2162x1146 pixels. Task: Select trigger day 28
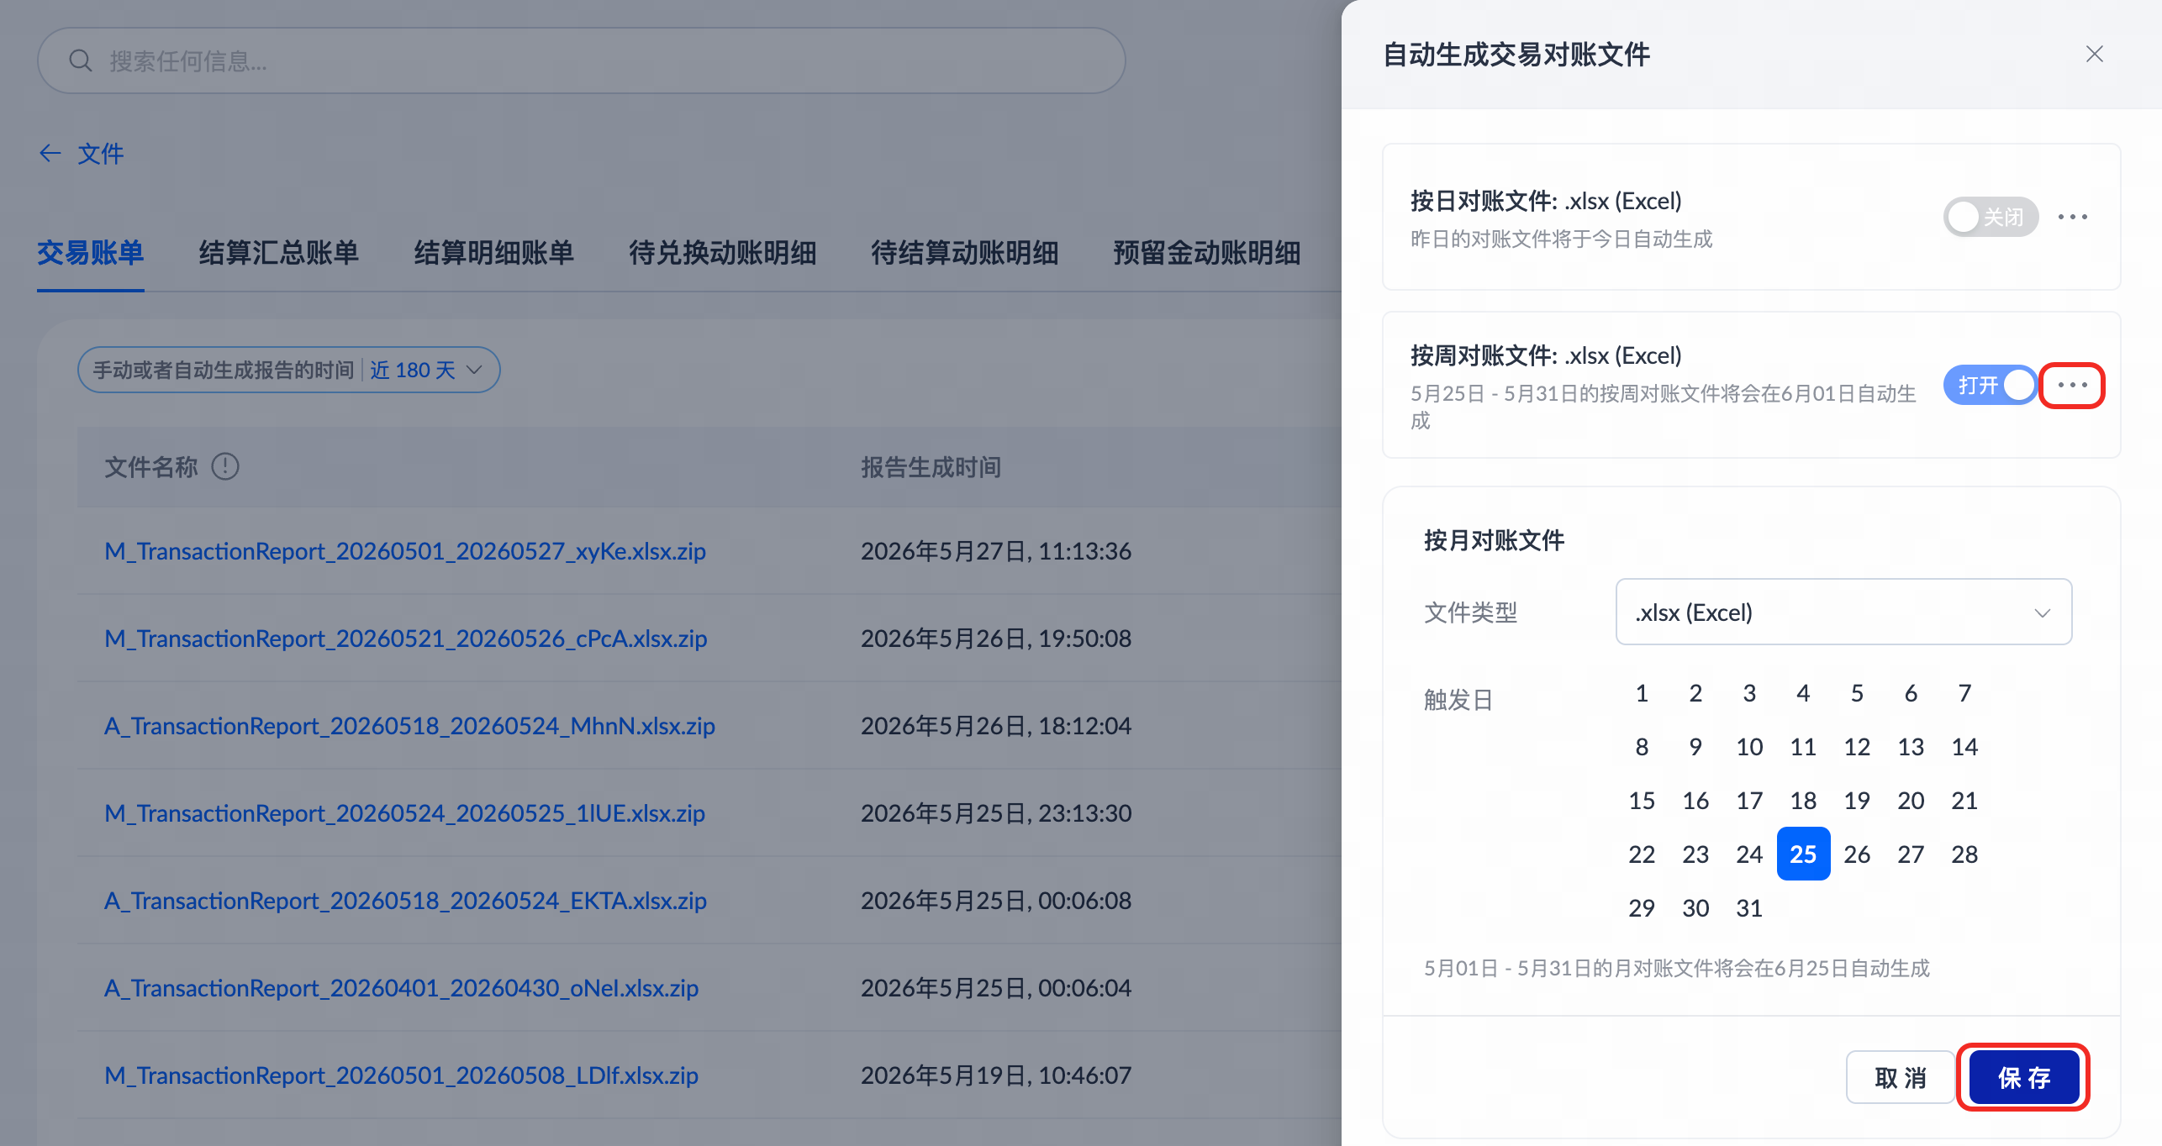[x=1964, y=854]
